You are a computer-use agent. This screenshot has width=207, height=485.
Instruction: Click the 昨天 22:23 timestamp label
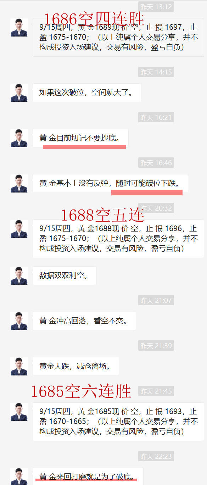point(156,456)
